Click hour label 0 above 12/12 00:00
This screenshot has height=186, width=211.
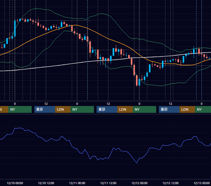139,104
